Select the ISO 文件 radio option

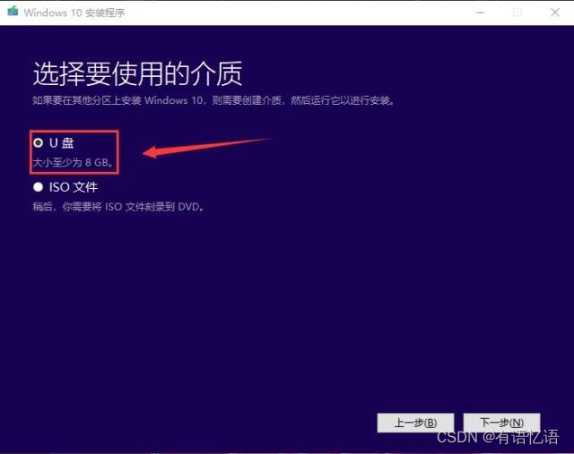(x=38, y=187)
